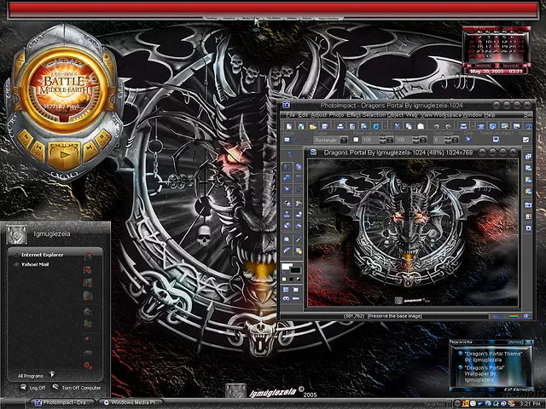The height and width of the screenshot is (409, 546).
Task: Click the Redo arrow in PhotoImpact toolbar
Action: click(448, 127)
